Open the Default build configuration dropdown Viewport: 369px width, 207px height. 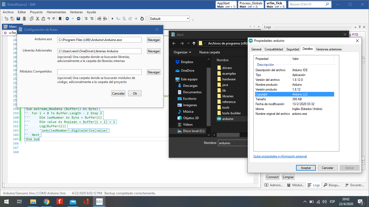169,19
